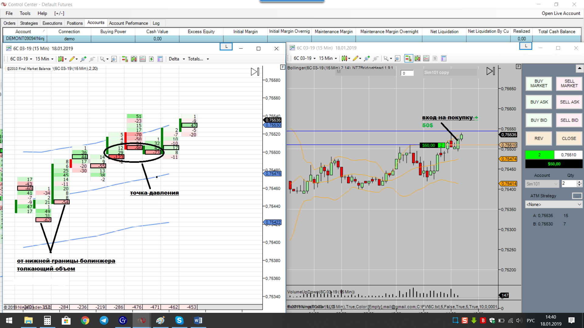The height and width of the screenshot is (328, 584).
Task: Click Properties icon in right chart toolbar
Action: click(x=443, y=58)
